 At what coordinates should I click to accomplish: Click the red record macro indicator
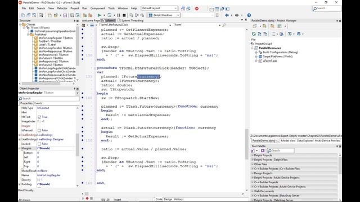tap(87, 198)
